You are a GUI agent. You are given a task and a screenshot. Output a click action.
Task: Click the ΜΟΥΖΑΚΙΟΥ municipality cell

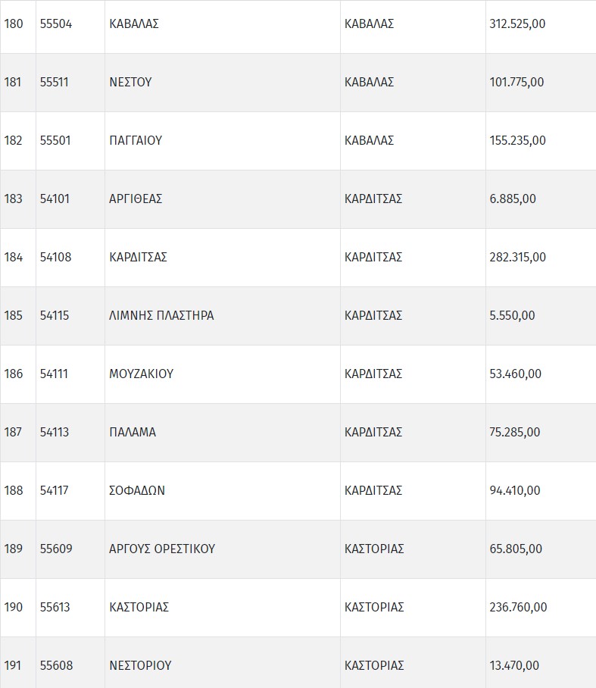tap(142, 374)
